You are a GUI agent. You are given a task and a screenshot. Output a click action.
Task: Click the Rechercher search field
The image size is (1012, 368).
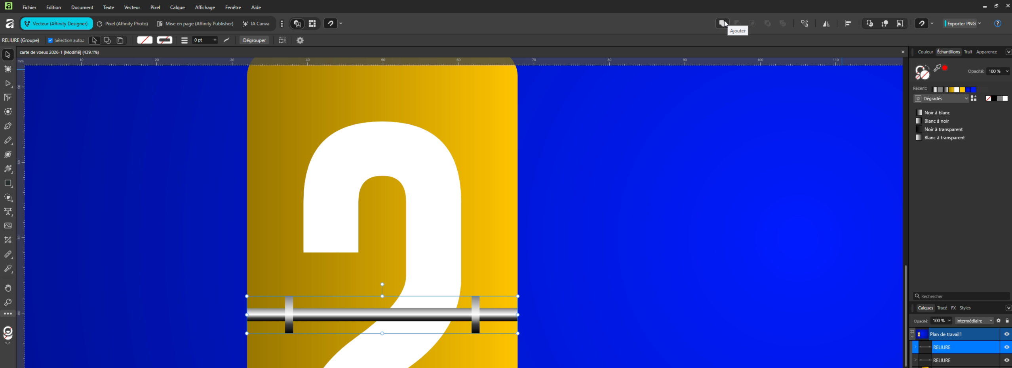pos(962,296)
